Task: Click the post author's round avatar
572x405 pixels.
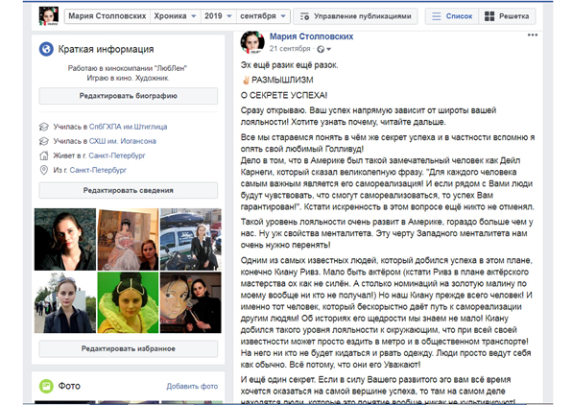Action: point(252,41)
